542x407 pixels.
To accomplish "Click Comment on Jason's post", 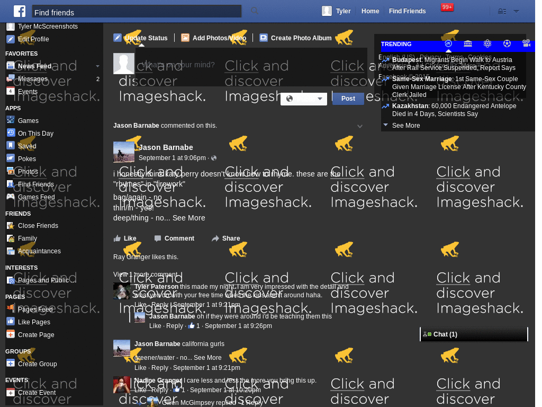I will (174, 238).
